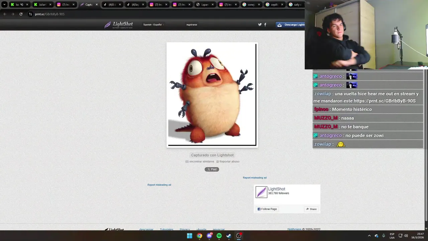
Task: Click the browser forward arrow
Action: [13, 14]
